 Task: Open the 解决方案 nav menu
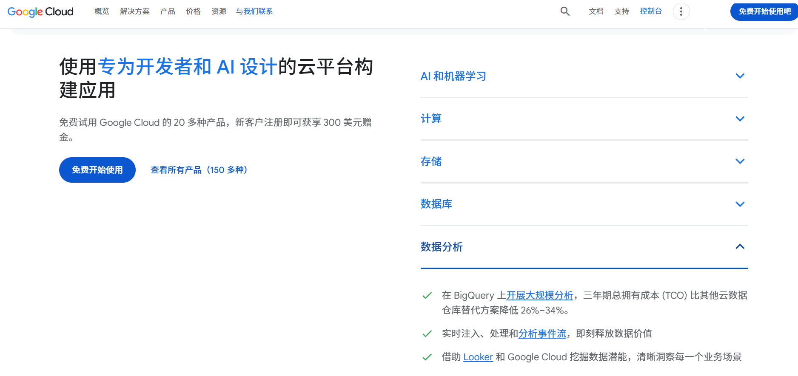[x=135, y=11]
